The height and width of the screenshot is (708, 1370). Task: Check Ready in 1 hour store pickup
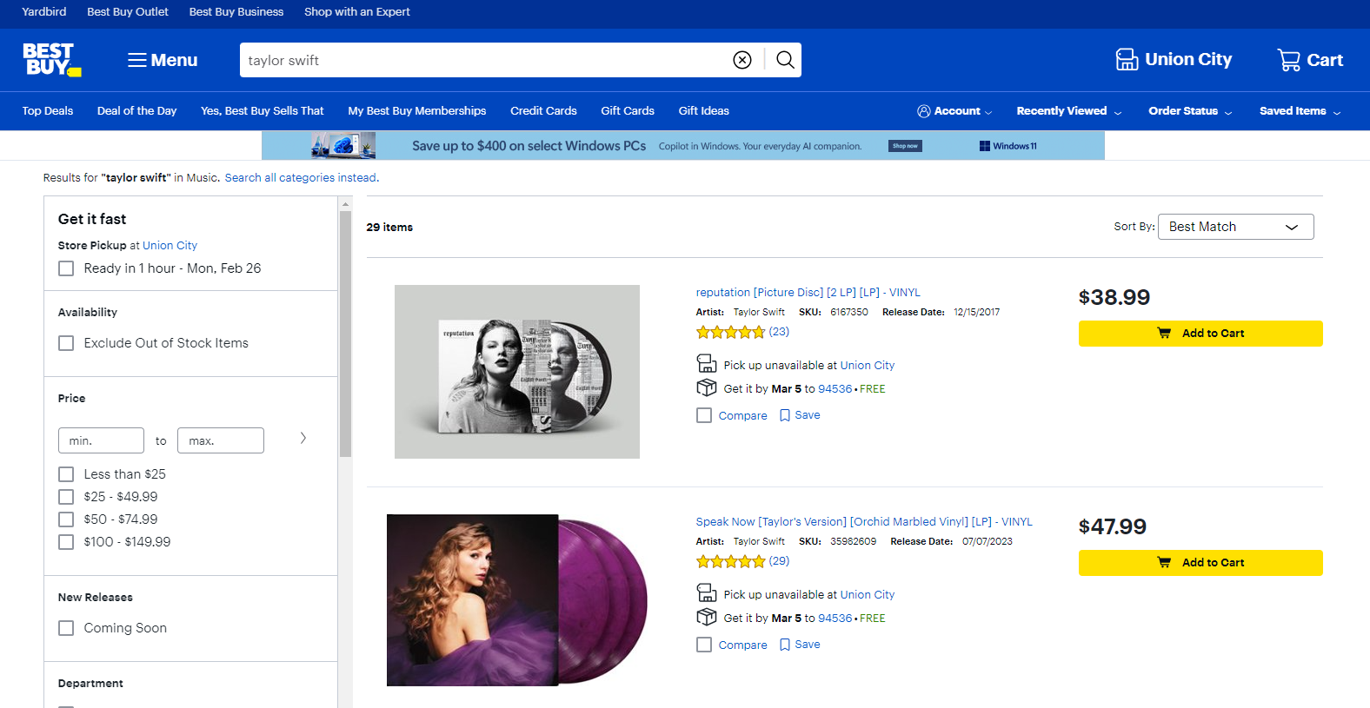[66, 268]
